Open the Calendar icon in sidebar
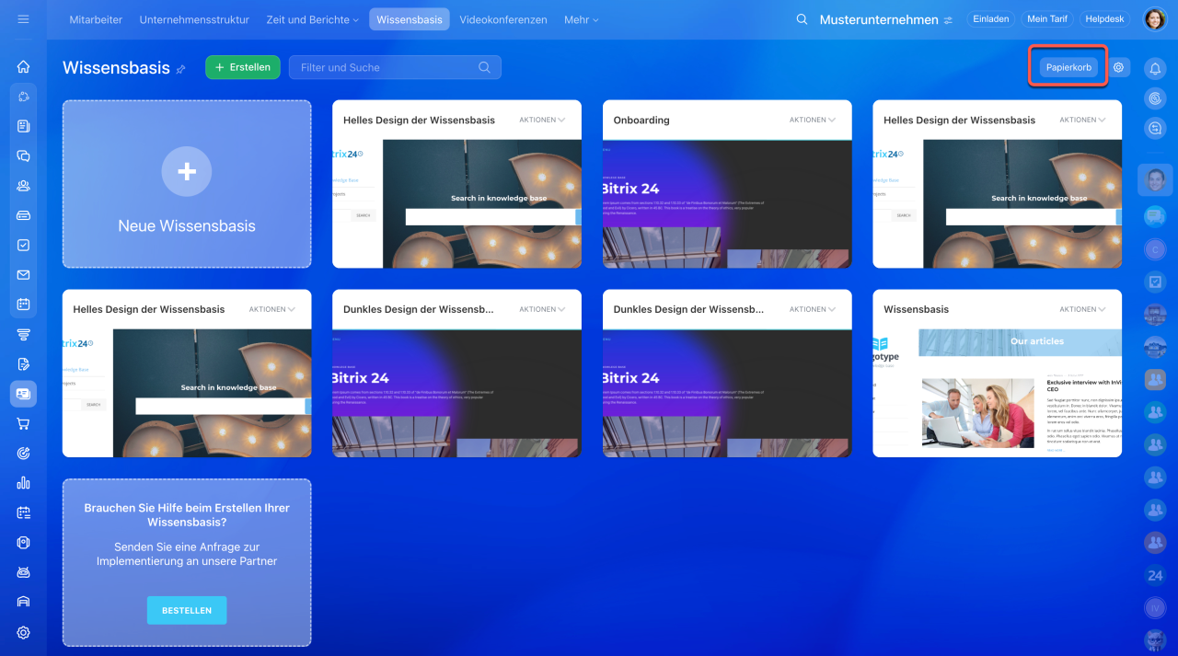 23,305
